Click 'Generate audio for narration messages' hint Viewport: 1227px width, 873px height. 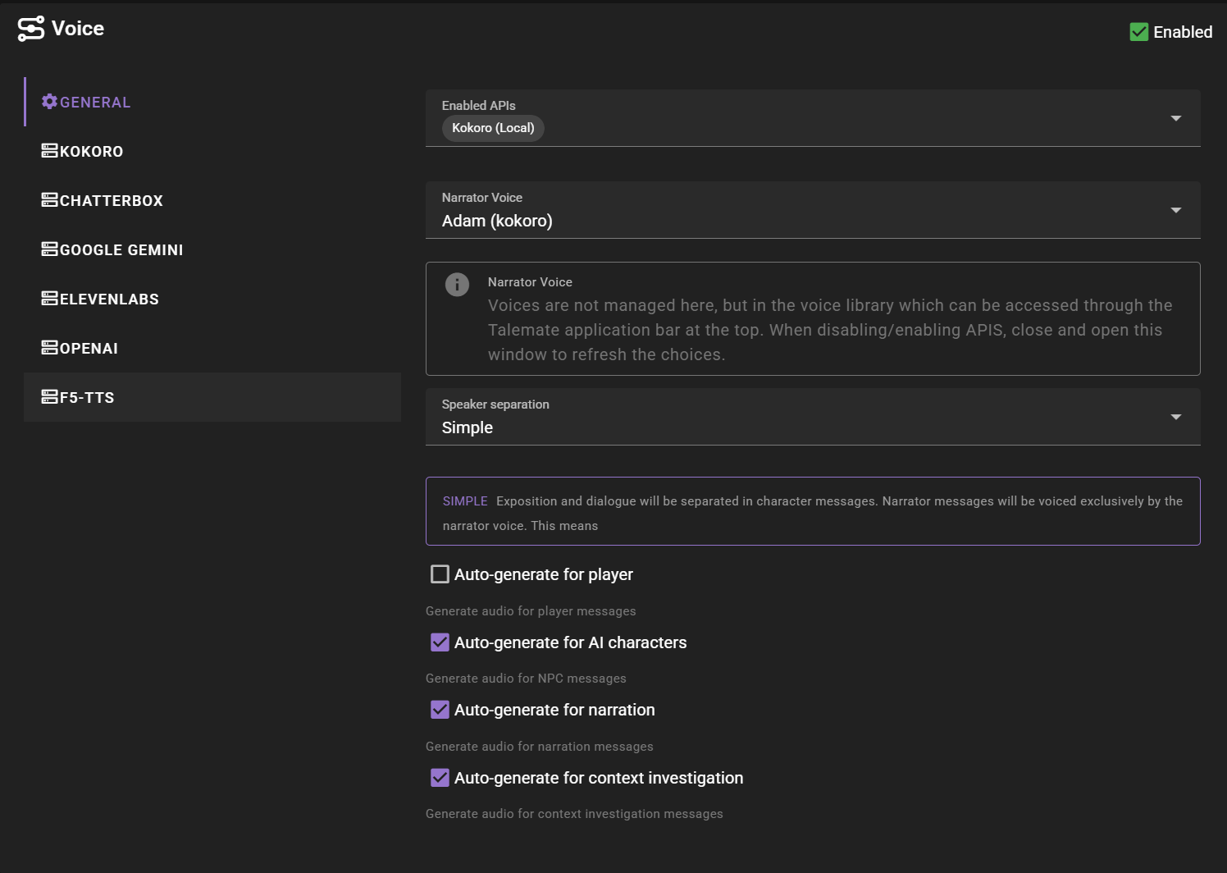click(x=540, y=747)
